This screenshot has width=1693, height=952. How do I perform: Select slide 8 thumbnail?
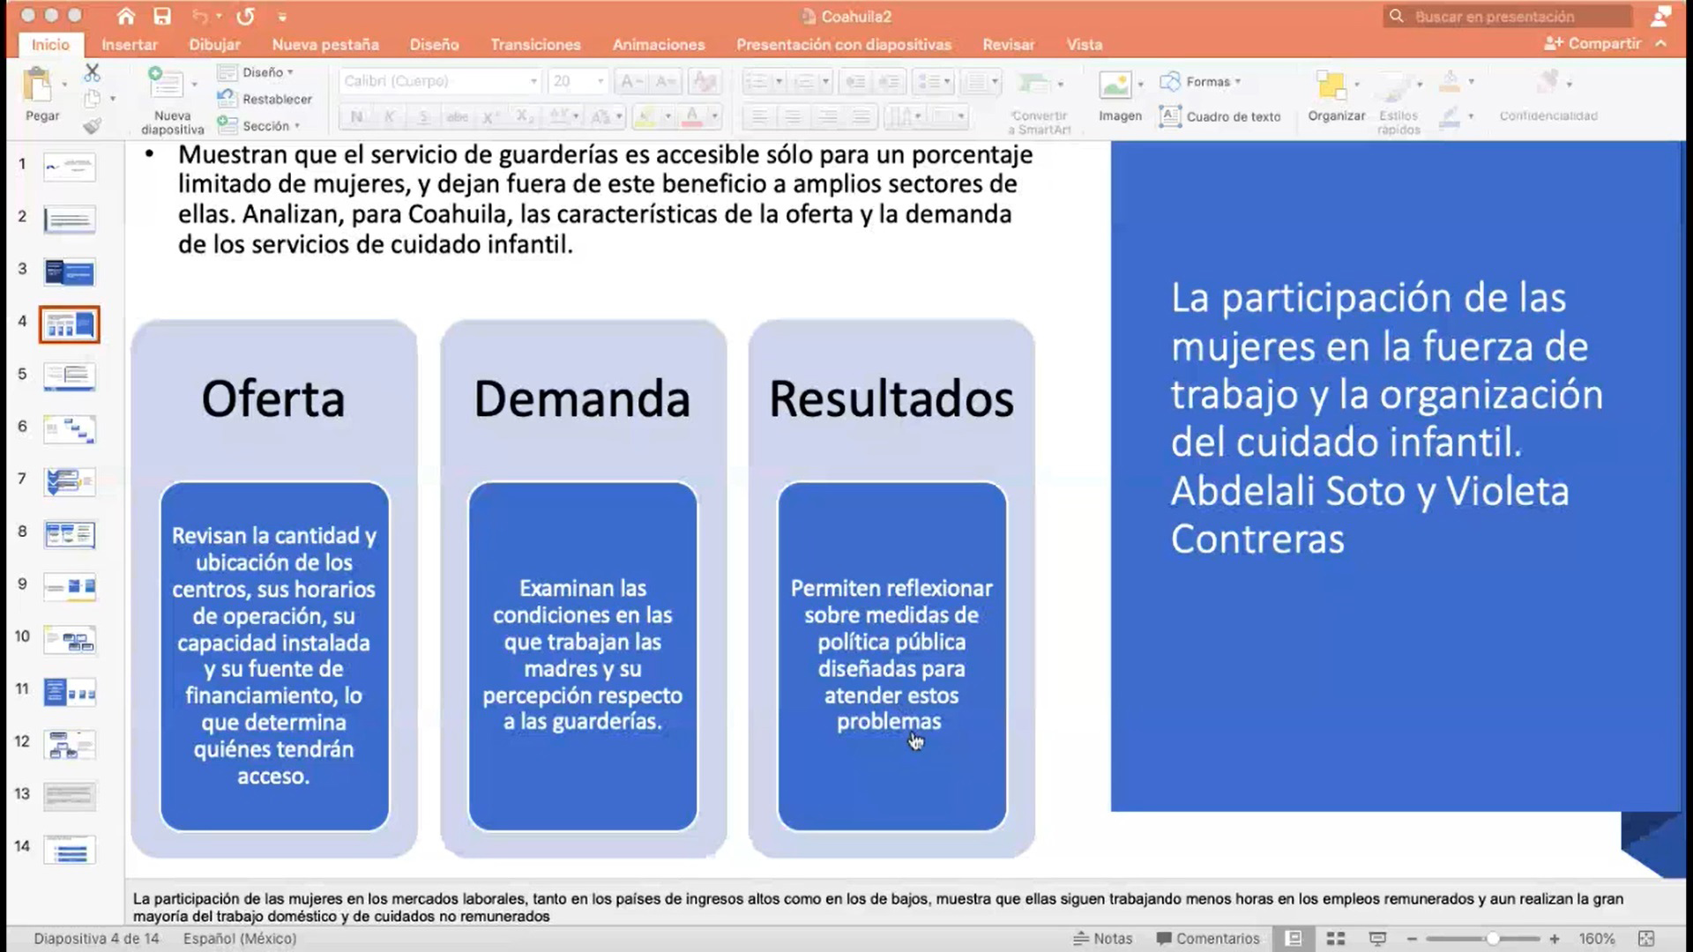[x=70, y=534]
